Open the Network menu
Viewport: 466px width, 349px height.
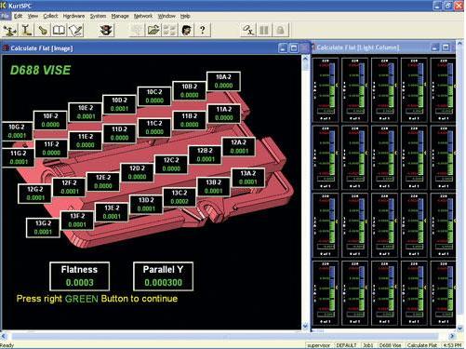[x=143, y=16]
